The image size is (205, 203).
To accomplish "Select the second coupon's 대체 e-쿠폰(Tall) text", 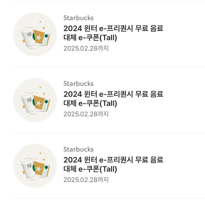I will 90,104.
